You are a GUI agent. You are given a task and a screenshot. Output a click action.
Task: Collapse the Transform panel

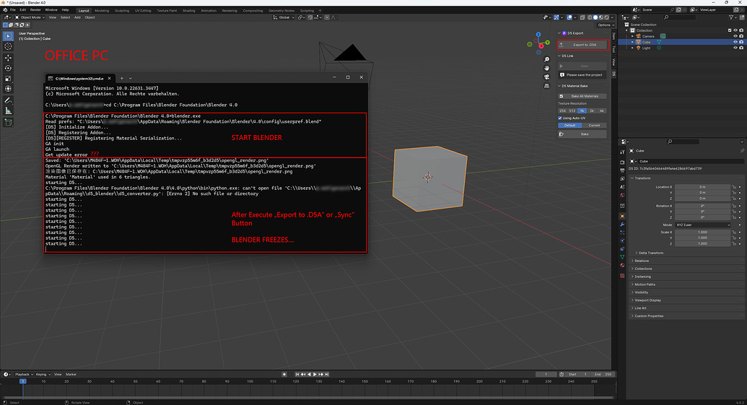(x=642, y=178)
